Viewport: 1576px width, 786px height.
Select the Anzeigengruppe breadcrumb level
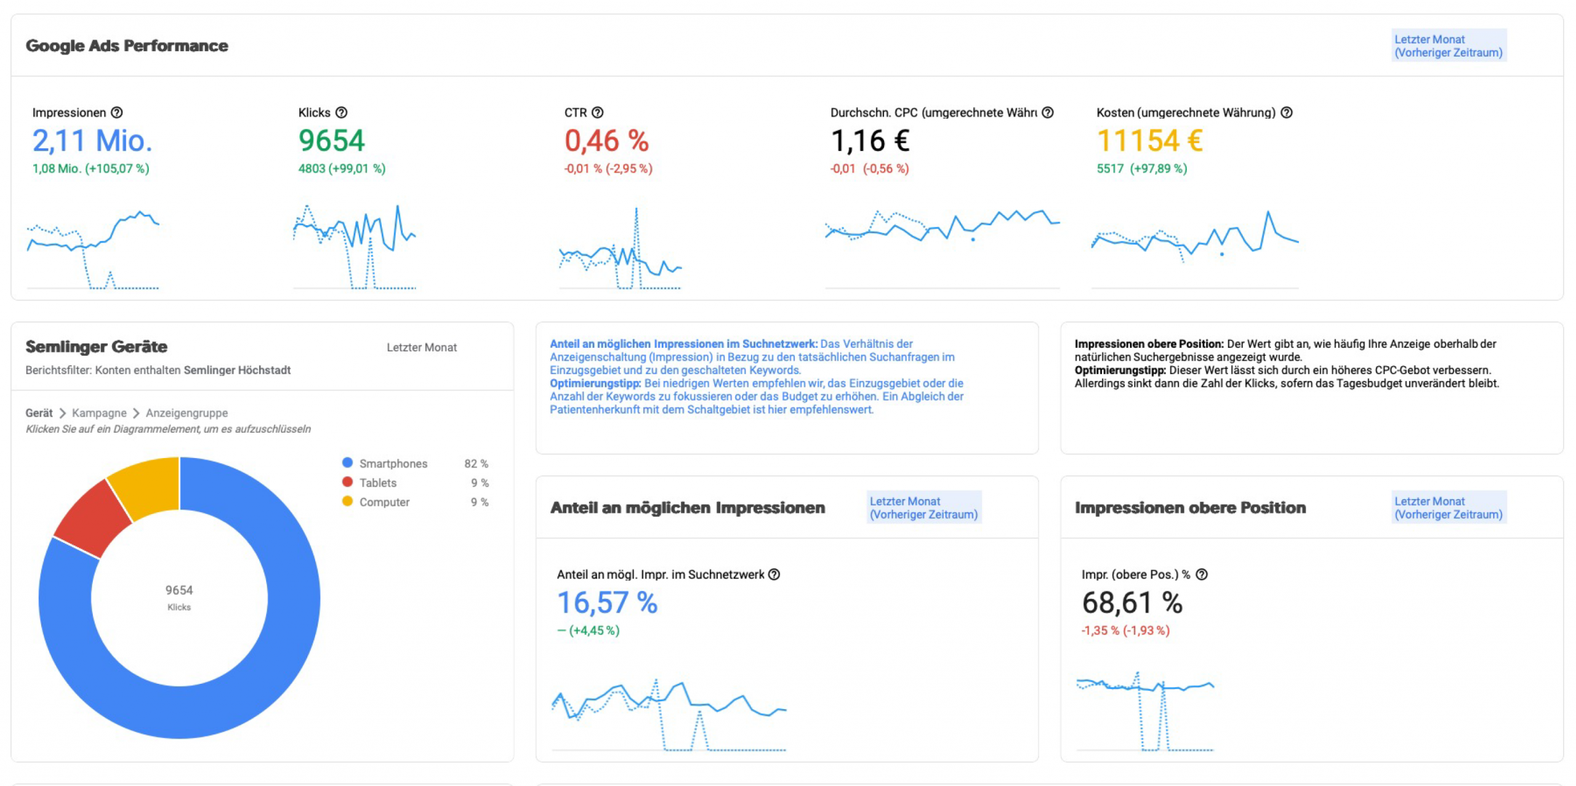pos(187,413)
